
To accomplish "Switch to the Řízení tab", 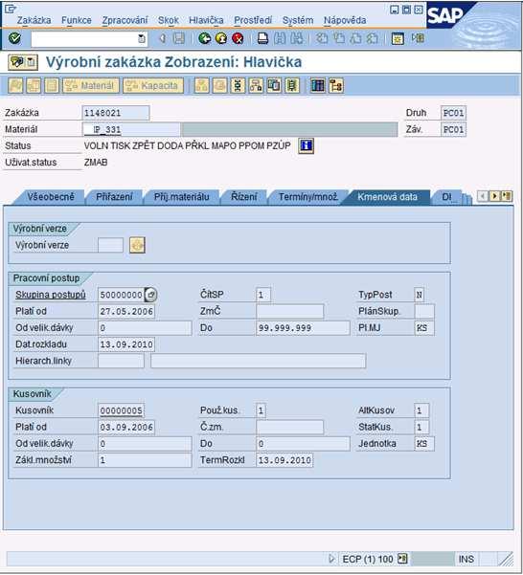I will pos(244,197).
